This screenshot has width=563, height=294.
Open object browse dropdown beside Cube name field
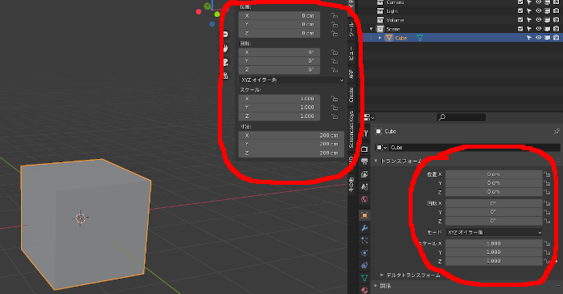point(381,147)
